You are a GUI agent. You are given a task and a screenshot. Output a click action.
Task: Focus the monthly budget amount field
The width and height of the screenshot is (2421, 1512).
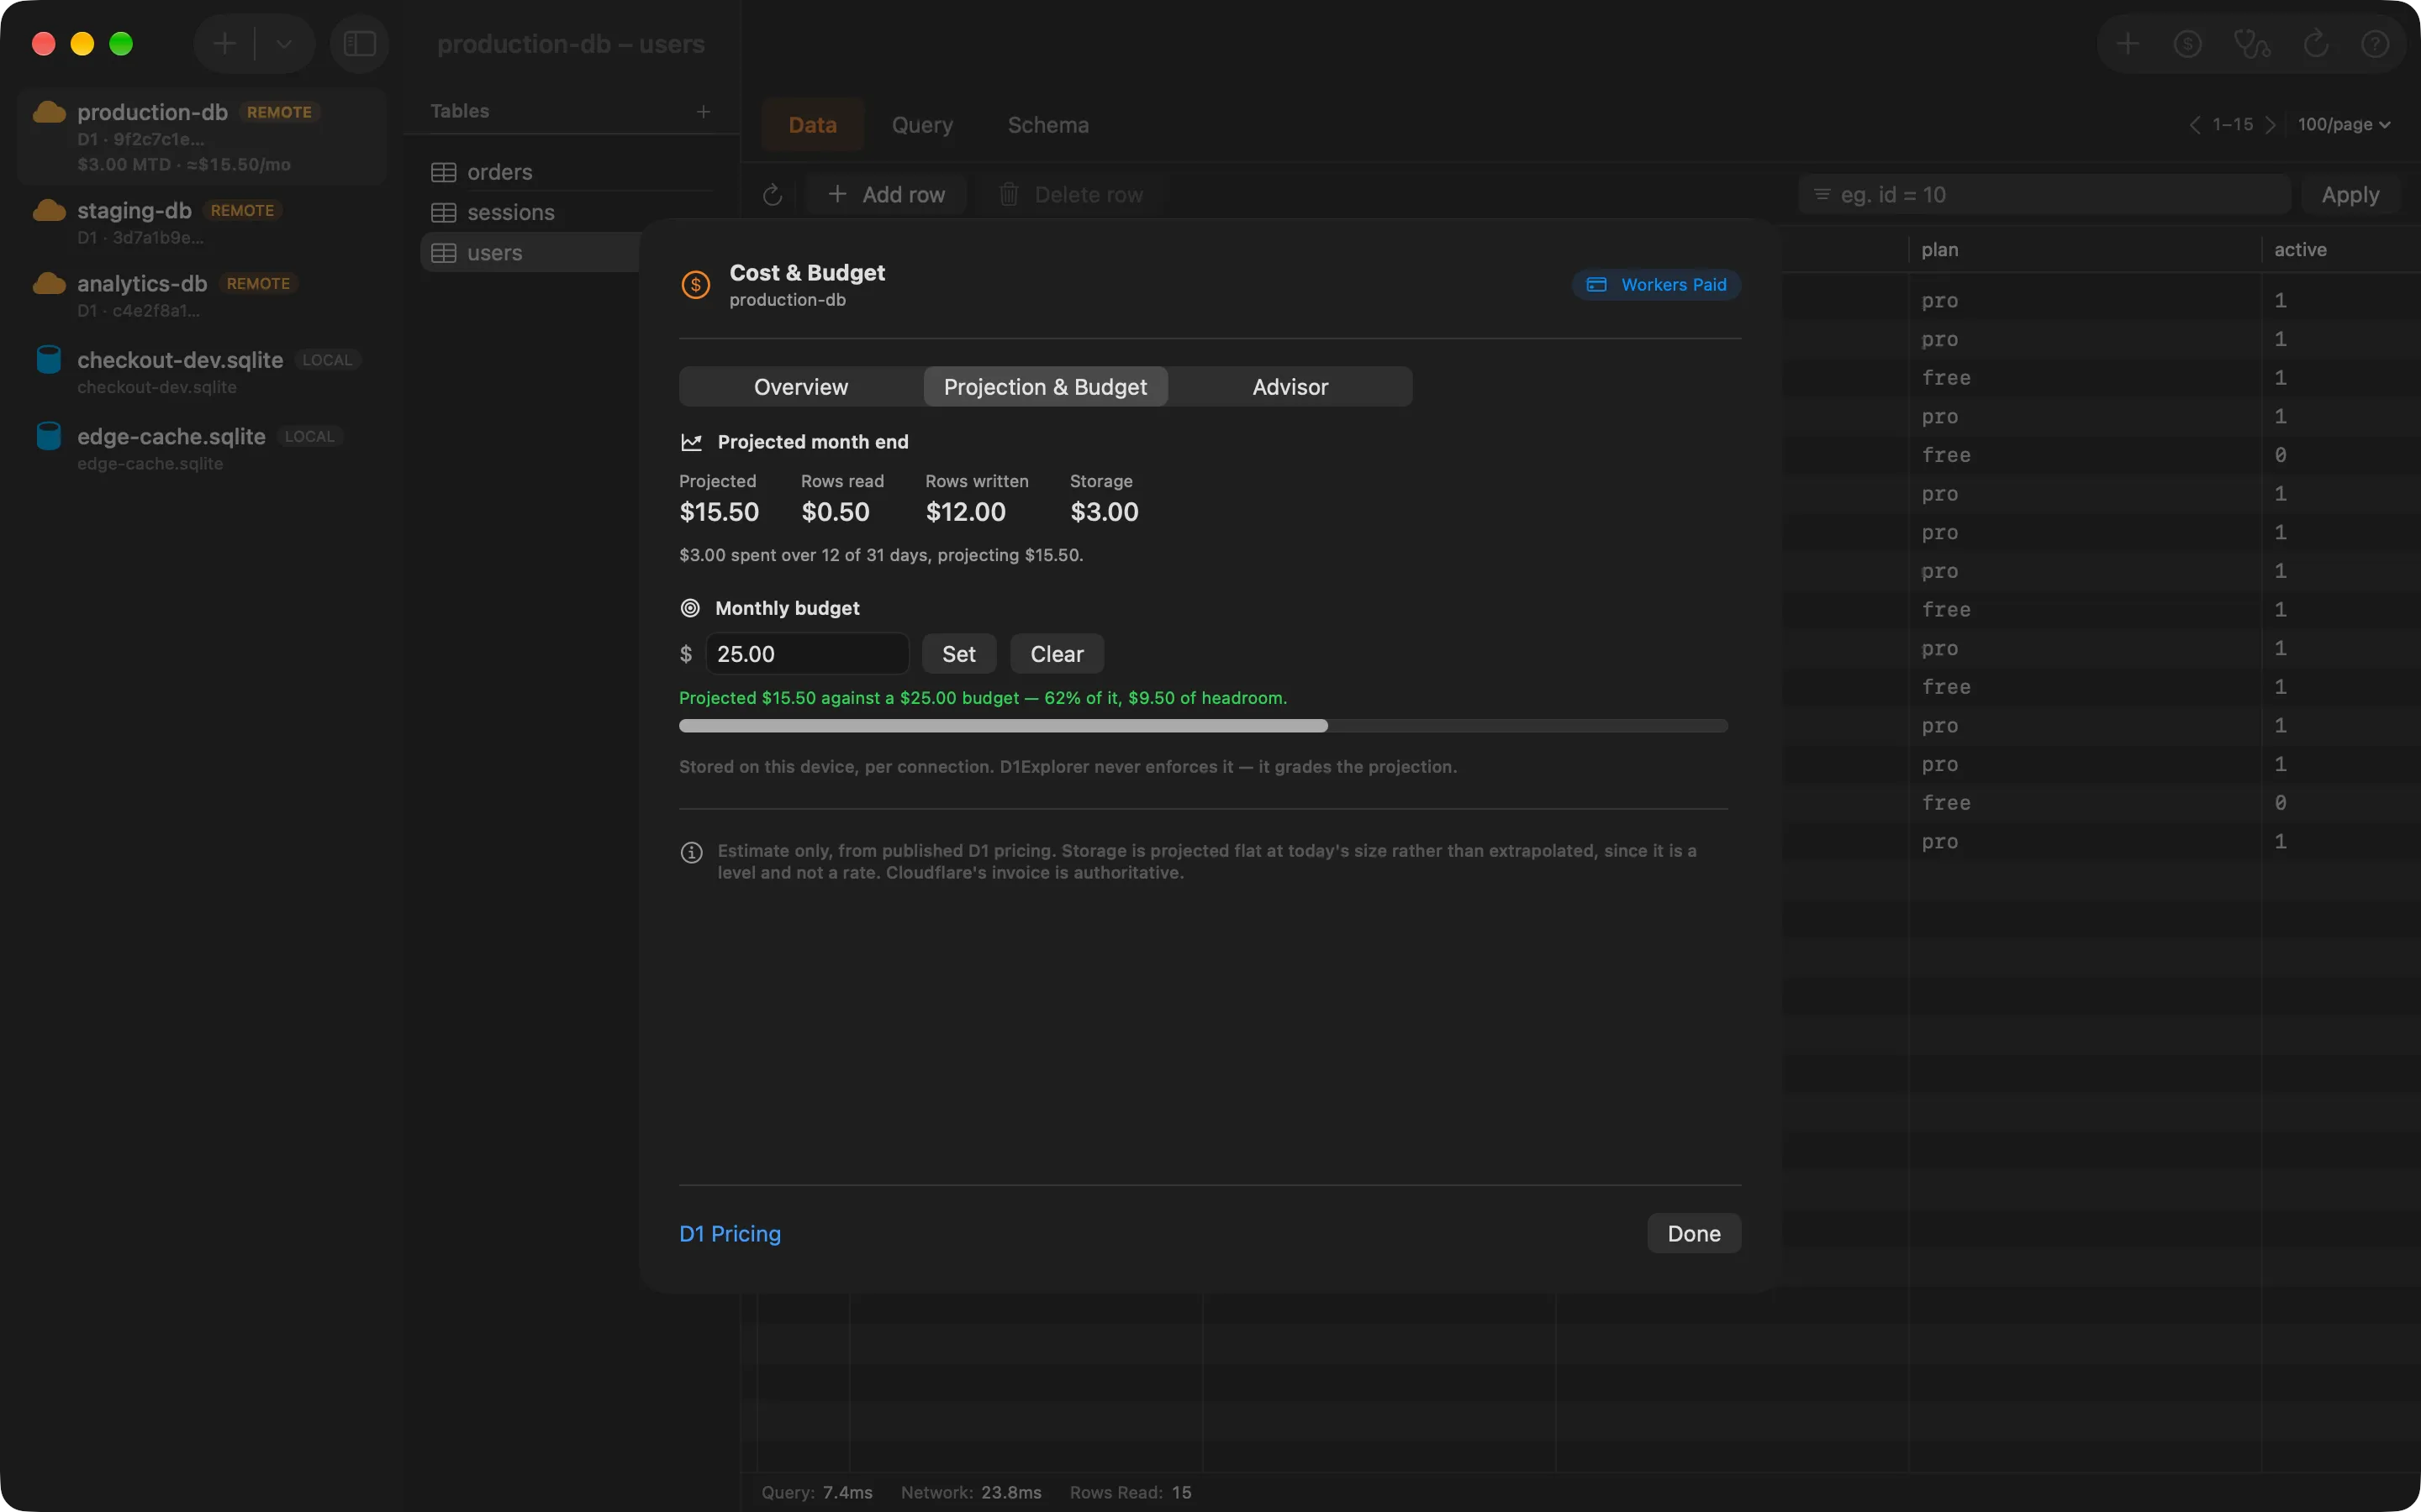coord(806,654)
